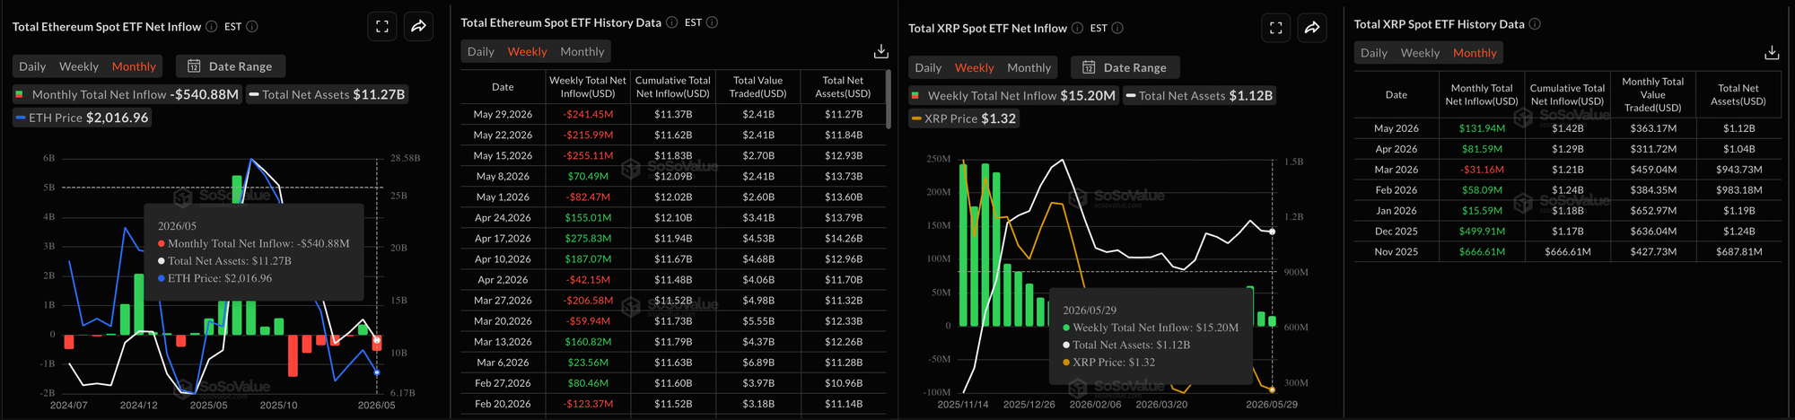1795x420 pixels.
Task: Share the XRP Spot ETF Net Inflow chart
Action: [1312, 28]
